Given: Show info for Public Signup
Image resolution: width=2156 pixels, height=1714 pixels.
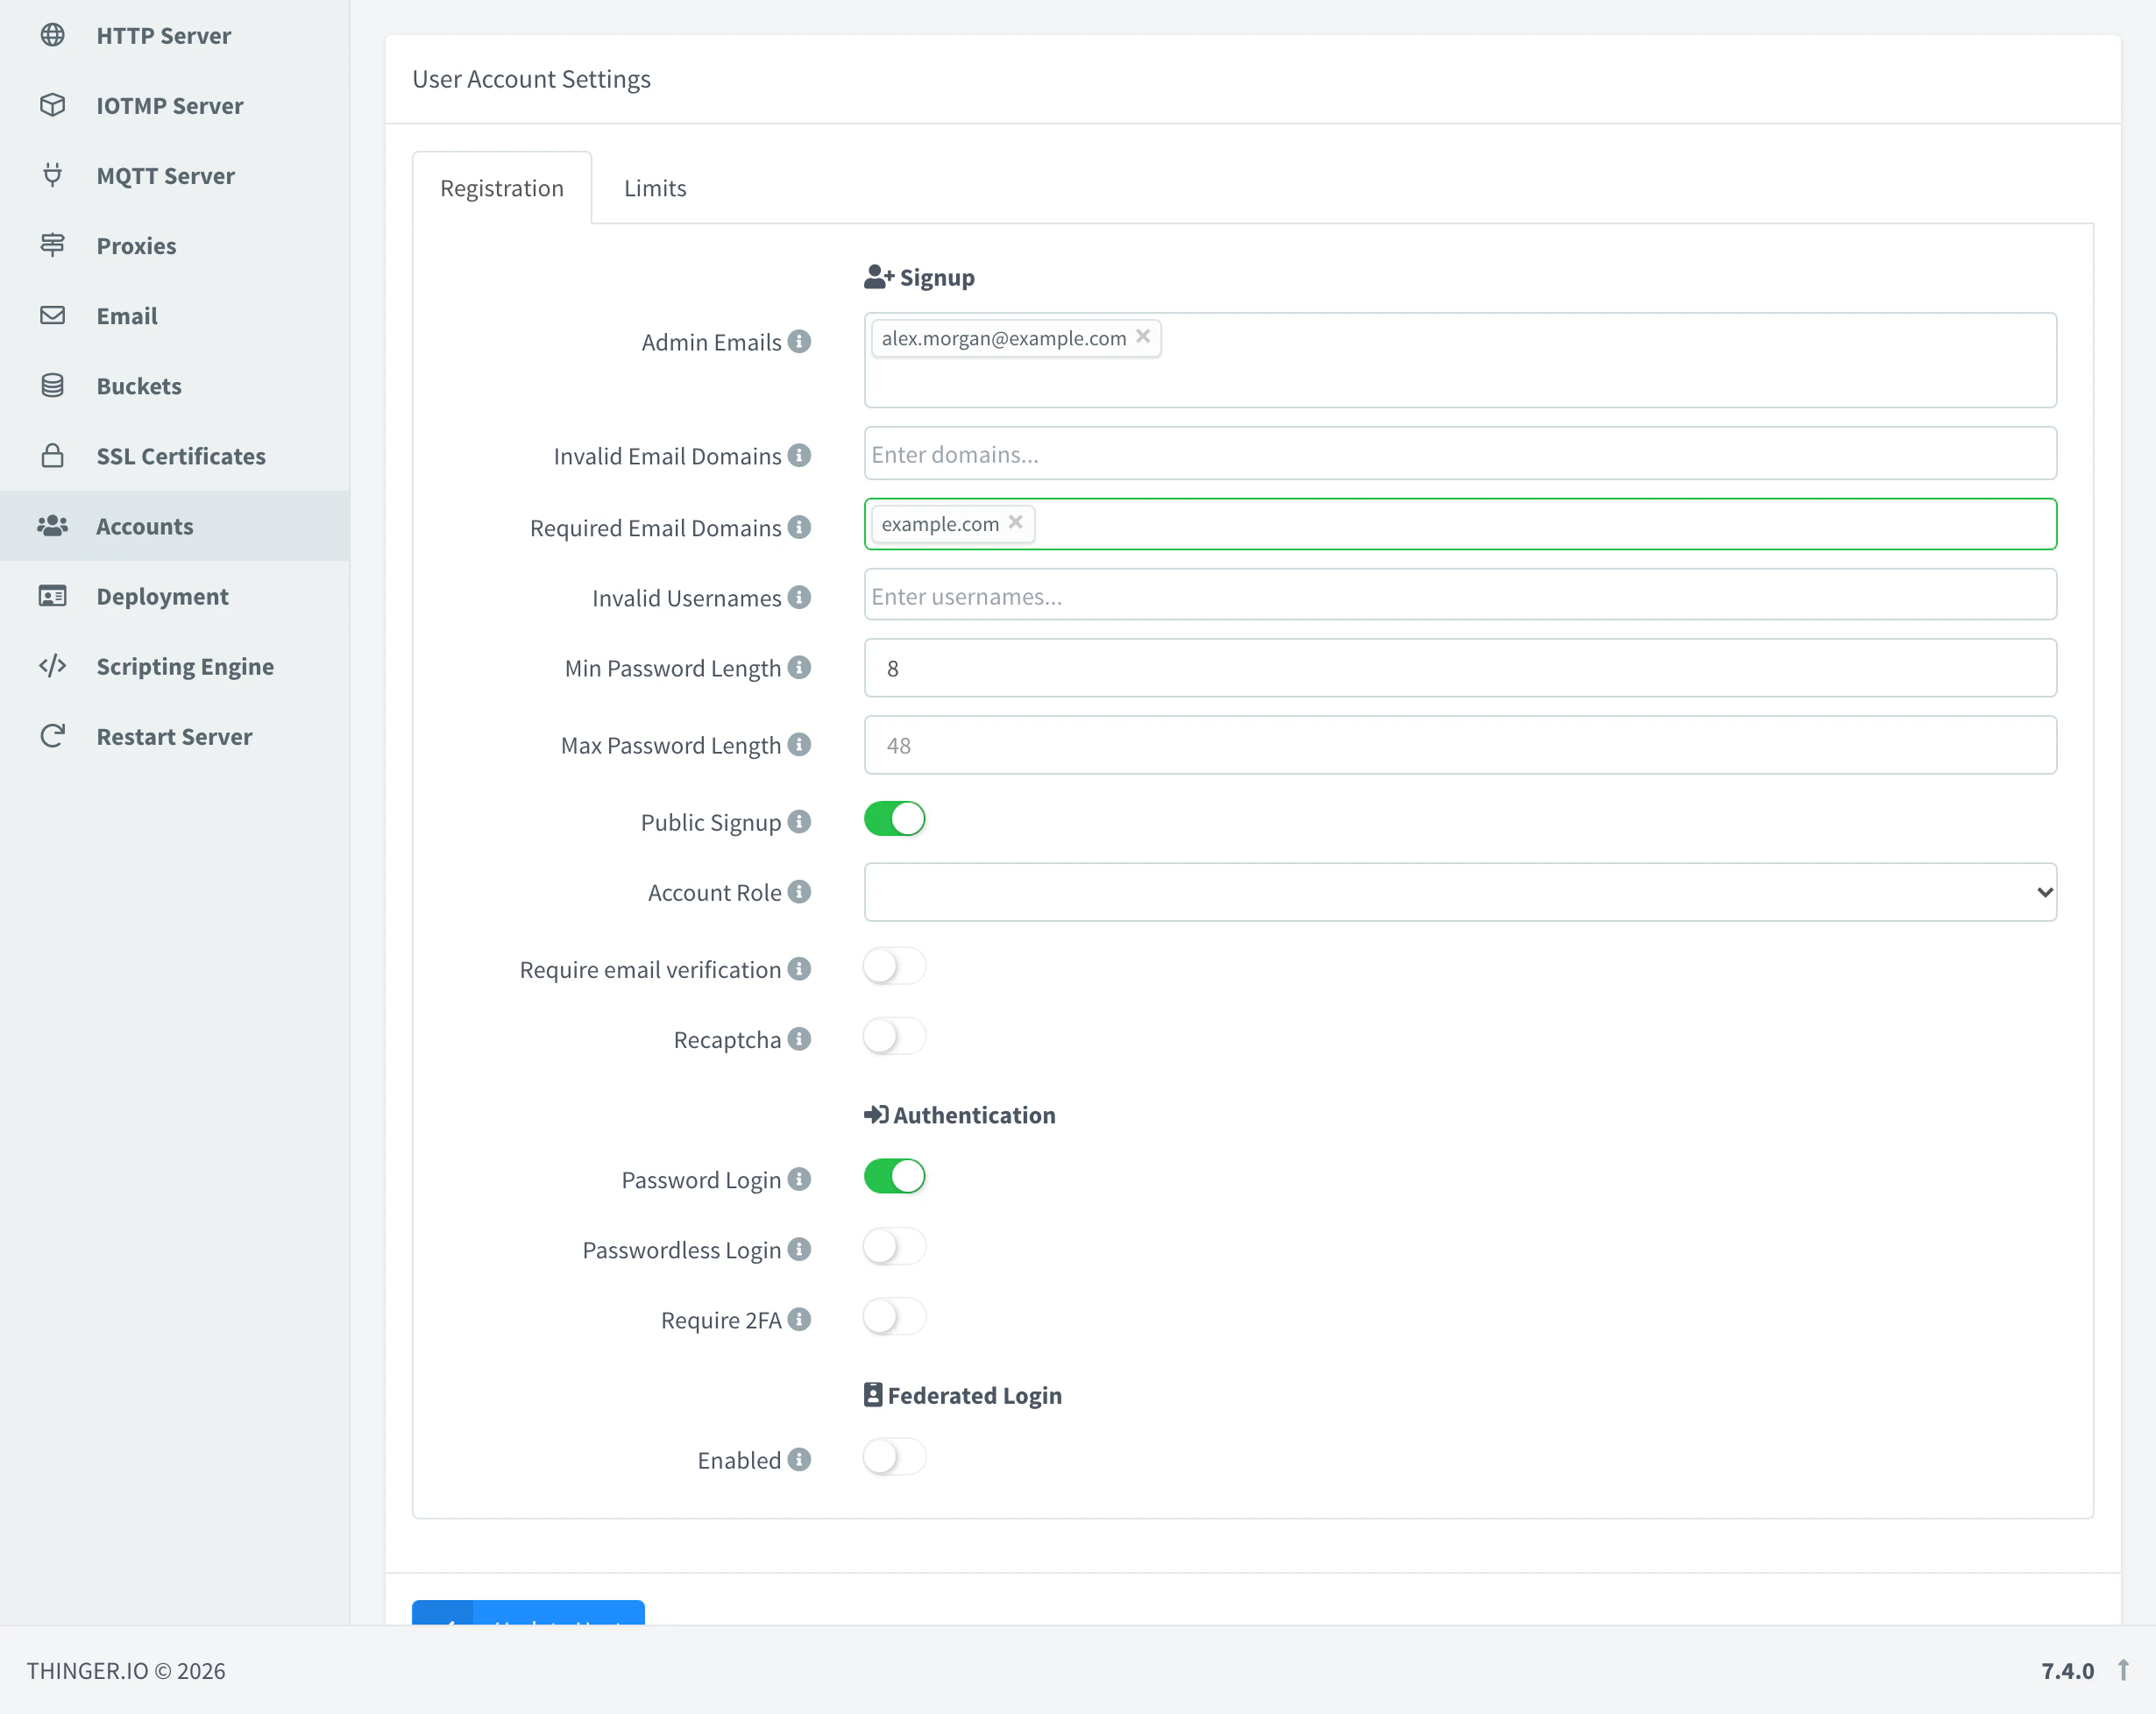Looking at the screenshot, I should [x=799, y=821].
